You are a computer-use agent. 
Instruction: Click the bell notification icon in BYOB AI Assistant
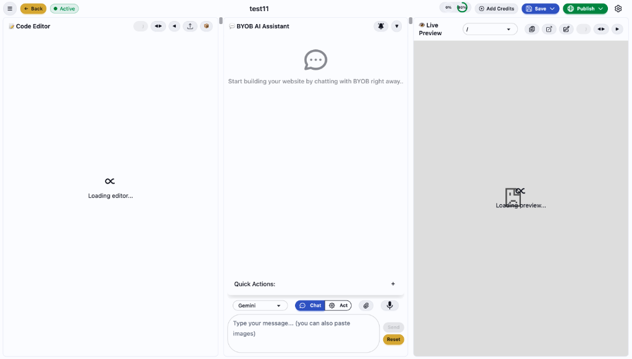381,26
